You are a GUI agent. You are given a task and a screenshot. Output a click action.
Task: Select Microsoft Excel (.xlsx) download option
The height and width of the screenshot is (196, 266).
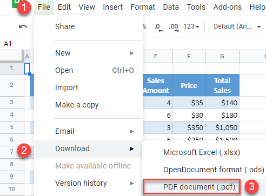[x=204, y=152]
